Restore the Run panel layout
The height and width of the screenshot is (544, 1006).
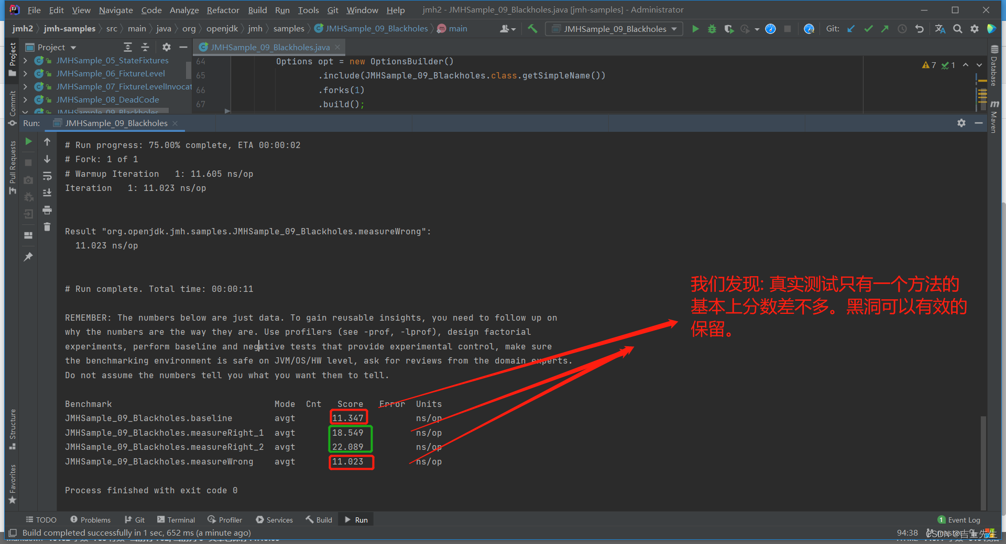tap(29, 235)
